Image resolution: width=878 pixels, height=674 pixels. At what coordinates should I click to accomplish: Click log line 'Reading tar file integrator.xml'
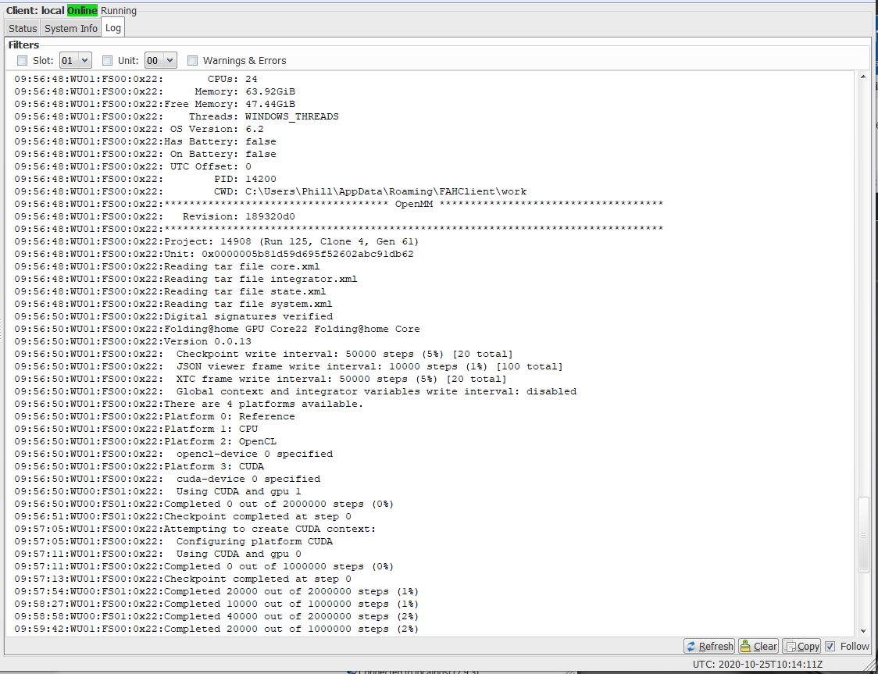(x=186, y=279)
